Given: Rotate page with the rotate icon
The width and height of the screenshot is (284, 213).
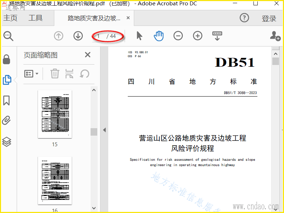Looking at the screenshot, I should pos(84,74).
